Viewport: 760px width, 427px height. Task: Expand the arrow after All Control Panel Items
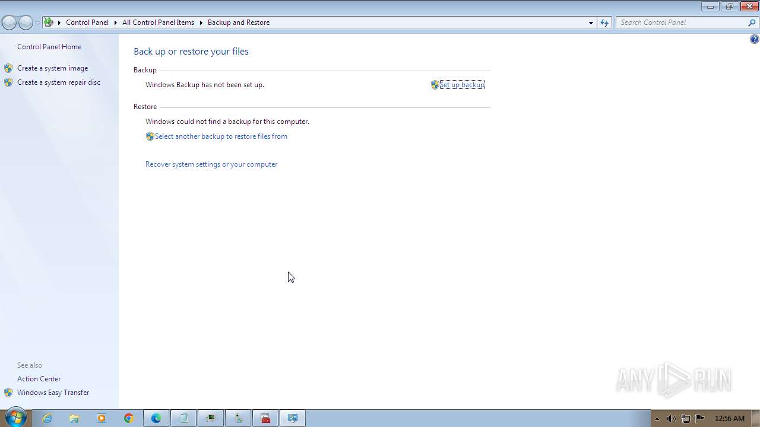click(201, 23)
